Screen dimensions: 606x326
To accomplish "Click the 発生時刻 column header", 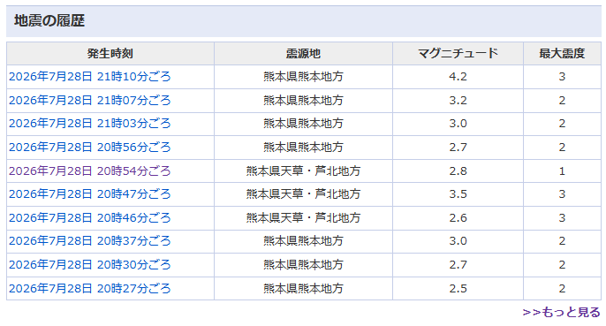I will pos(110,53).
